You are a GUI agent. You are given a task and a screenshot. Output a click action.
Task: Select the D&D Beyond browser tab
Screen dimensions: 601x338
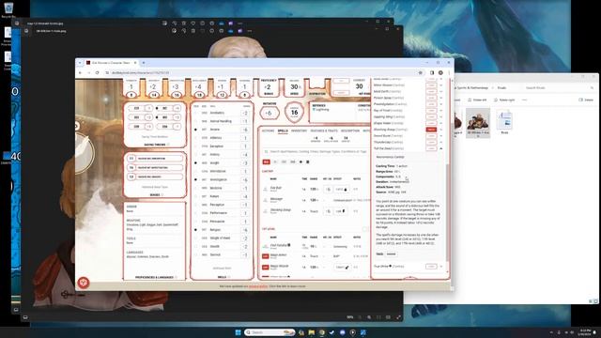[x=111, y=63]
